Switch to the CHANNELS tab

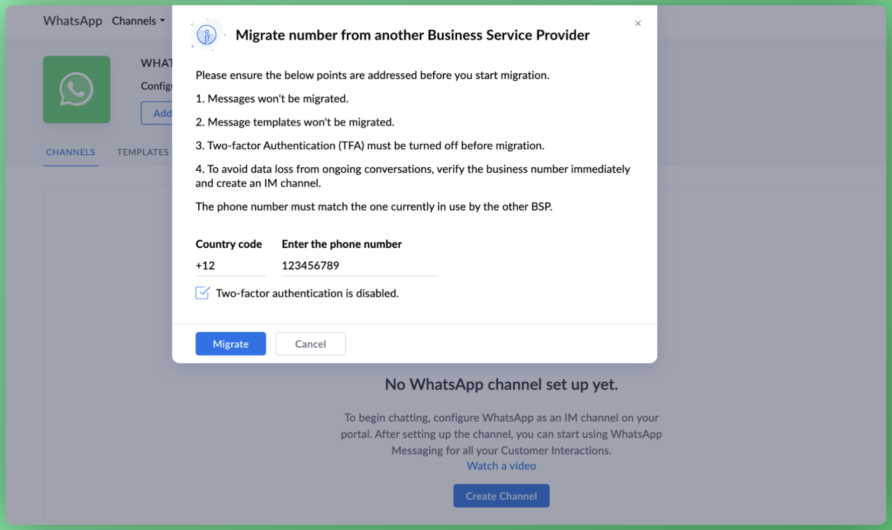(70, 152)
